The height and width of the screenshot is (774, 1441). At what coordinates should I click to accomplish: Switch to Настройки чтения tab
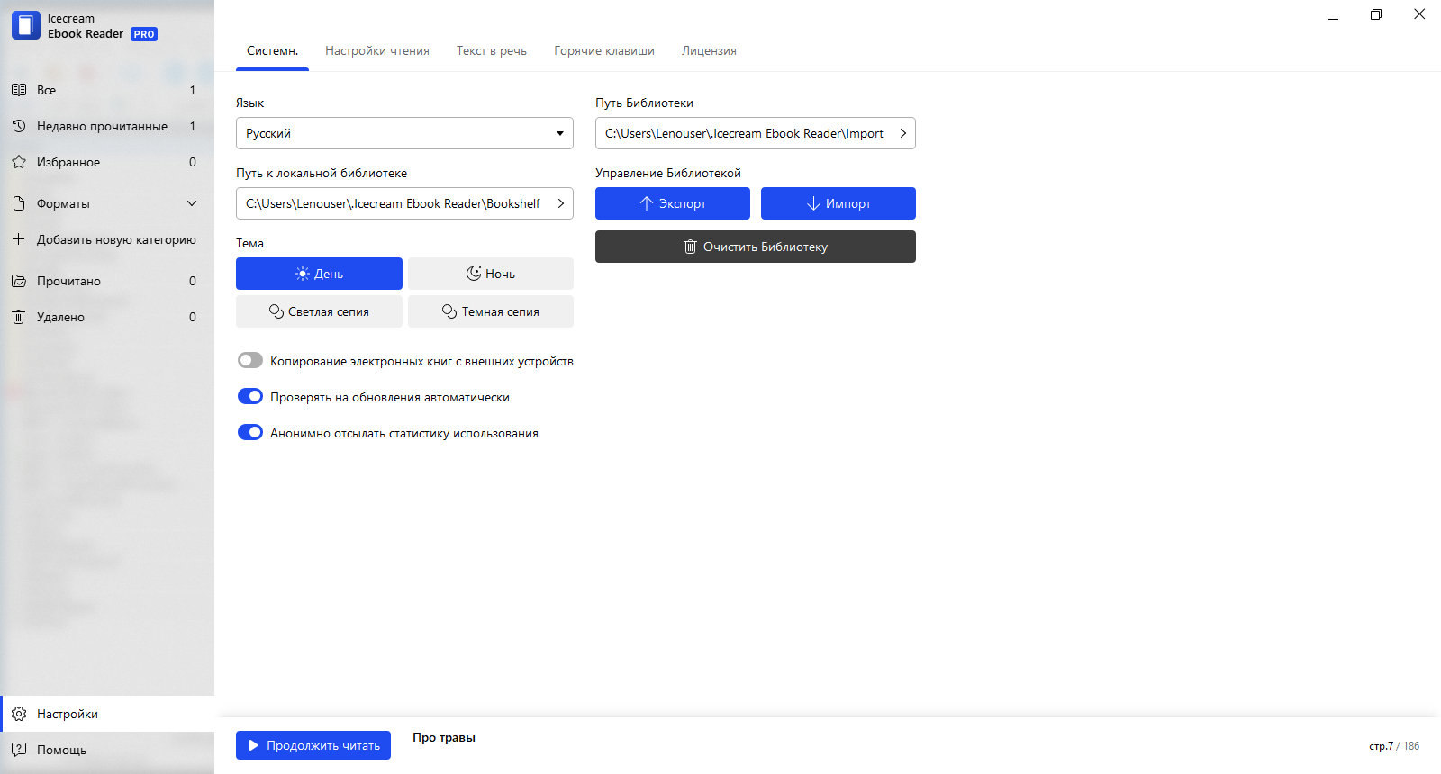tap(377, 51)
